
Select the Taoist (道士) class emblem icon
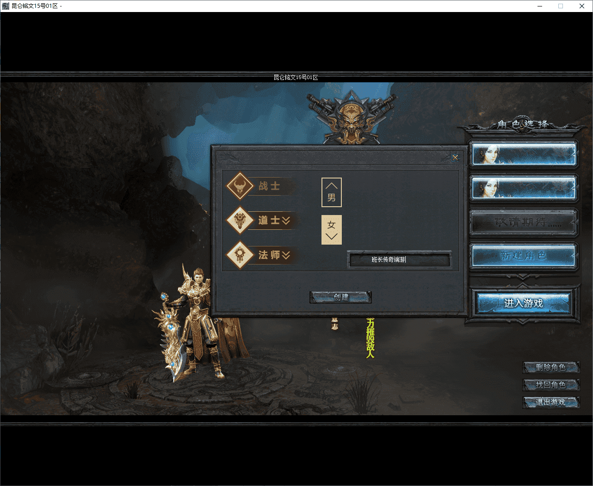click(240, 221)
